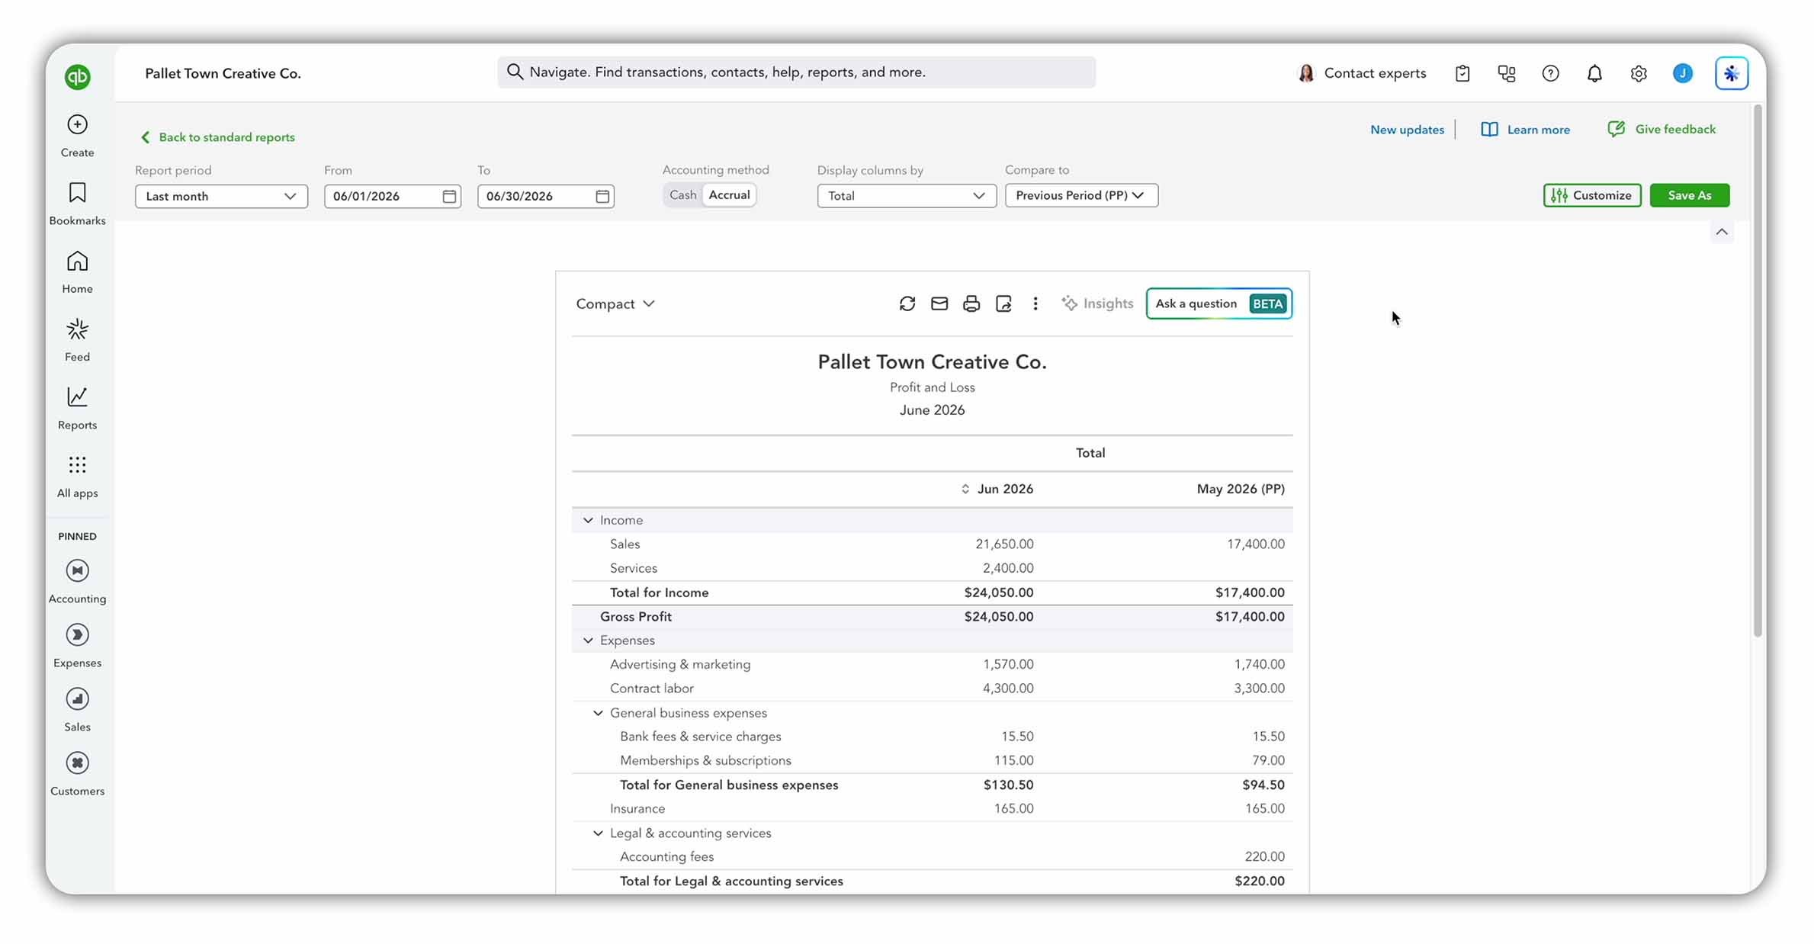Click the vertical page scrollbar
1814x944 pixels.
pyautogui.click(x=1758, y=371)
